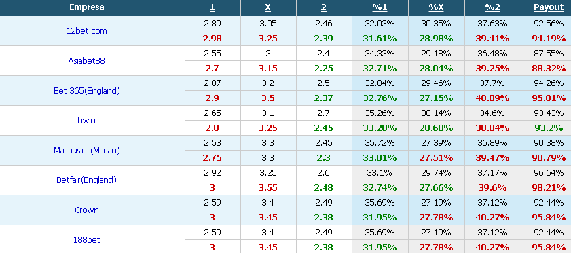
Task: Sort by the %2 column header
Action: 492,7
